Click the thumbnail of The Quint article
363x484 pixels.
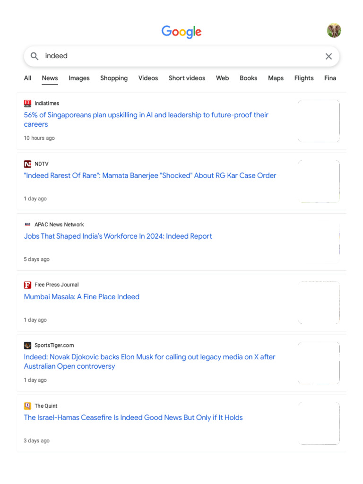319,423
